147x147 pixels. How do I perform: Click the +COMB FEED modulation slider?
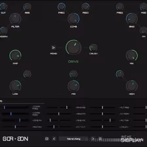click(x=59, y=114)
